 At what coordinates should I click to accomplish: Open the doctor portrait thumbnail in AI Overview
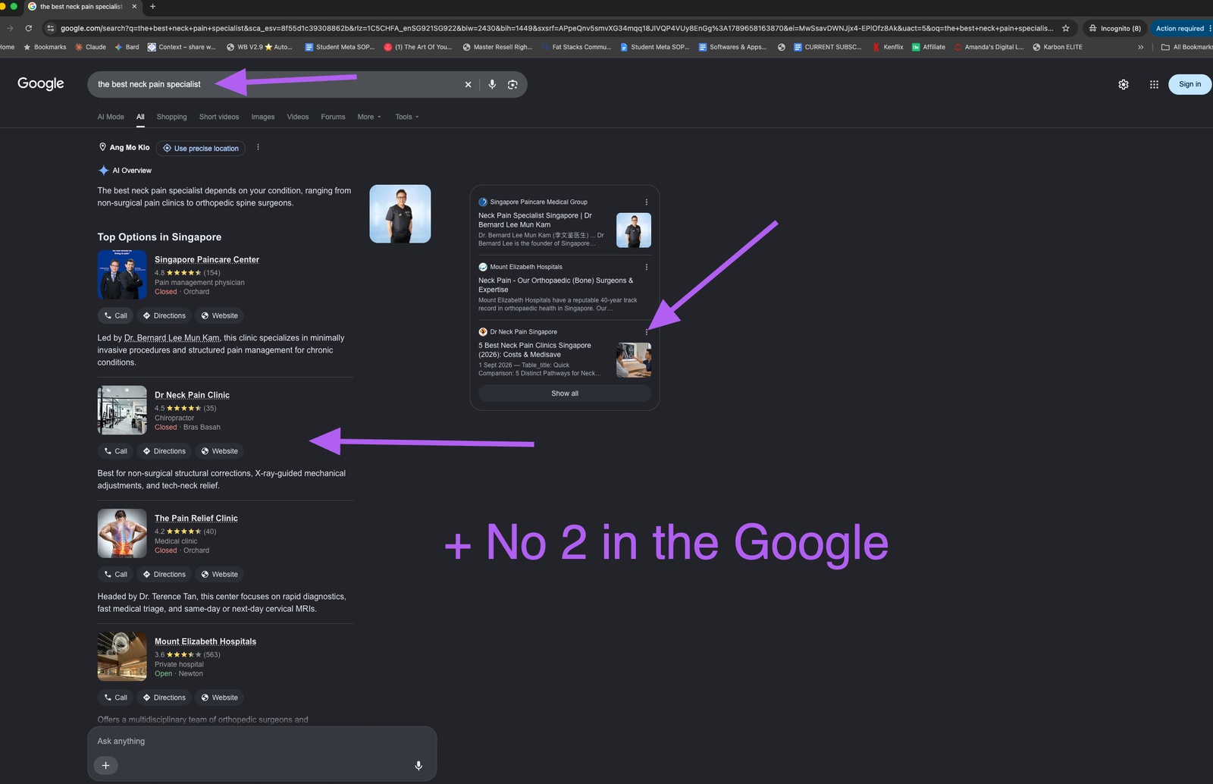click(400, 214)
